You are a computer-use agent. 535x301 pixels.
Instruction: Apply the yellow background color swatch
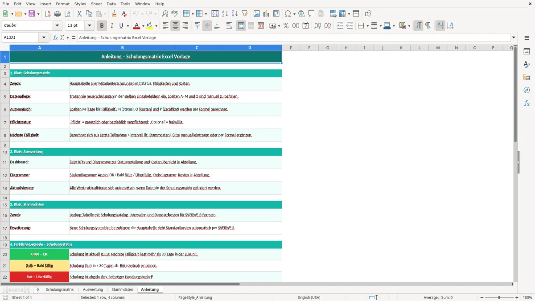coord(150,26)
